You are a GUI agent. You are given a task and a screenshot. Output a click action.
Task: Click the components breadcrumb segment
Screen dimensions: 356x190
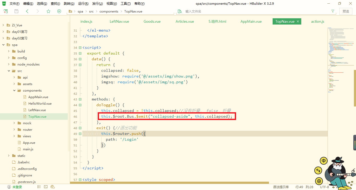click(109, 11)
